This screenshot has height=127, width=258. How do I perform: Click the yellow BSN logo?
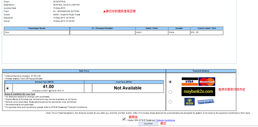click(189, 102)
